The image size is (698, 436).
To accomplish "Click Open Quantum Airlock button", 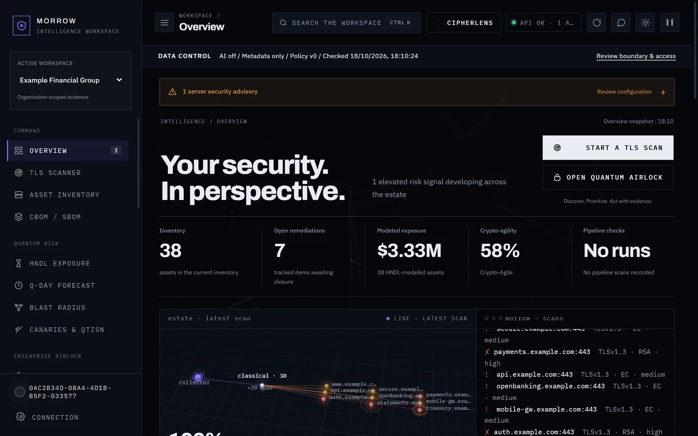I will (x=608, y=177).
